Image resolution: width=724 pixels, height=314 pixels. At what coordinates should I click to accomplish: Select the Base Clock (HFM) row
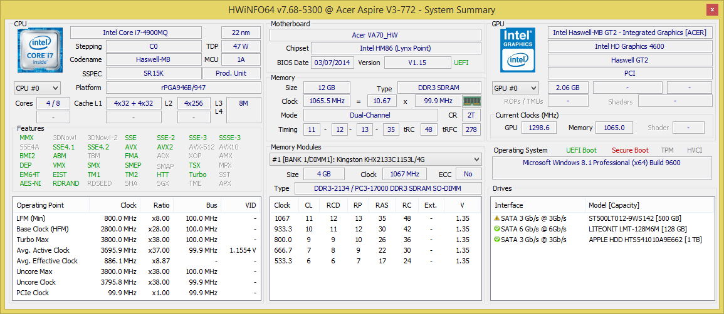tap(137, 229)
